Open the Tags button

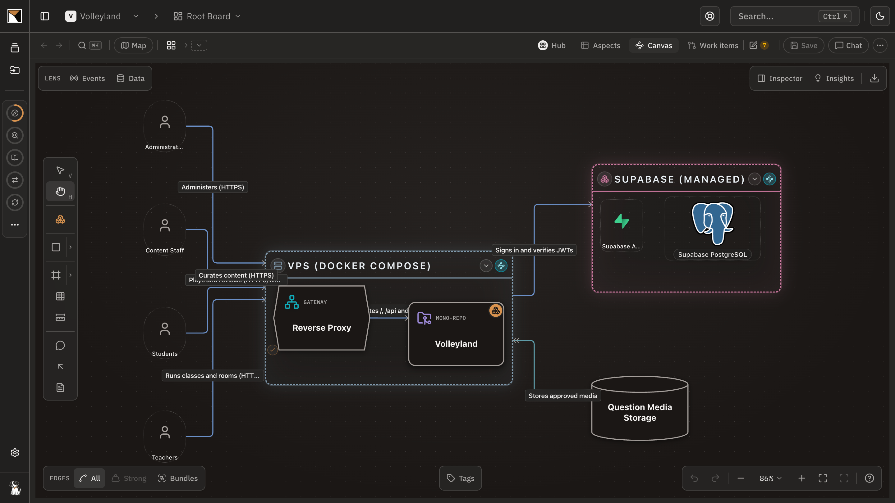(x=460, y=478)
